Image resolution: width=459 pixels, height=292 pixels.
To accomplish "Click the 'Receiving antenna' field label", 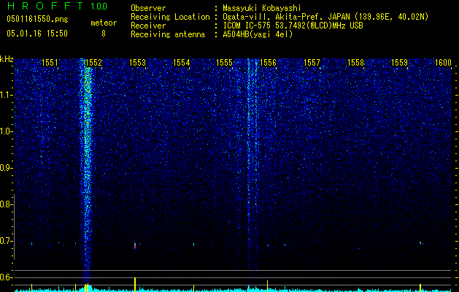I will 168,34.
